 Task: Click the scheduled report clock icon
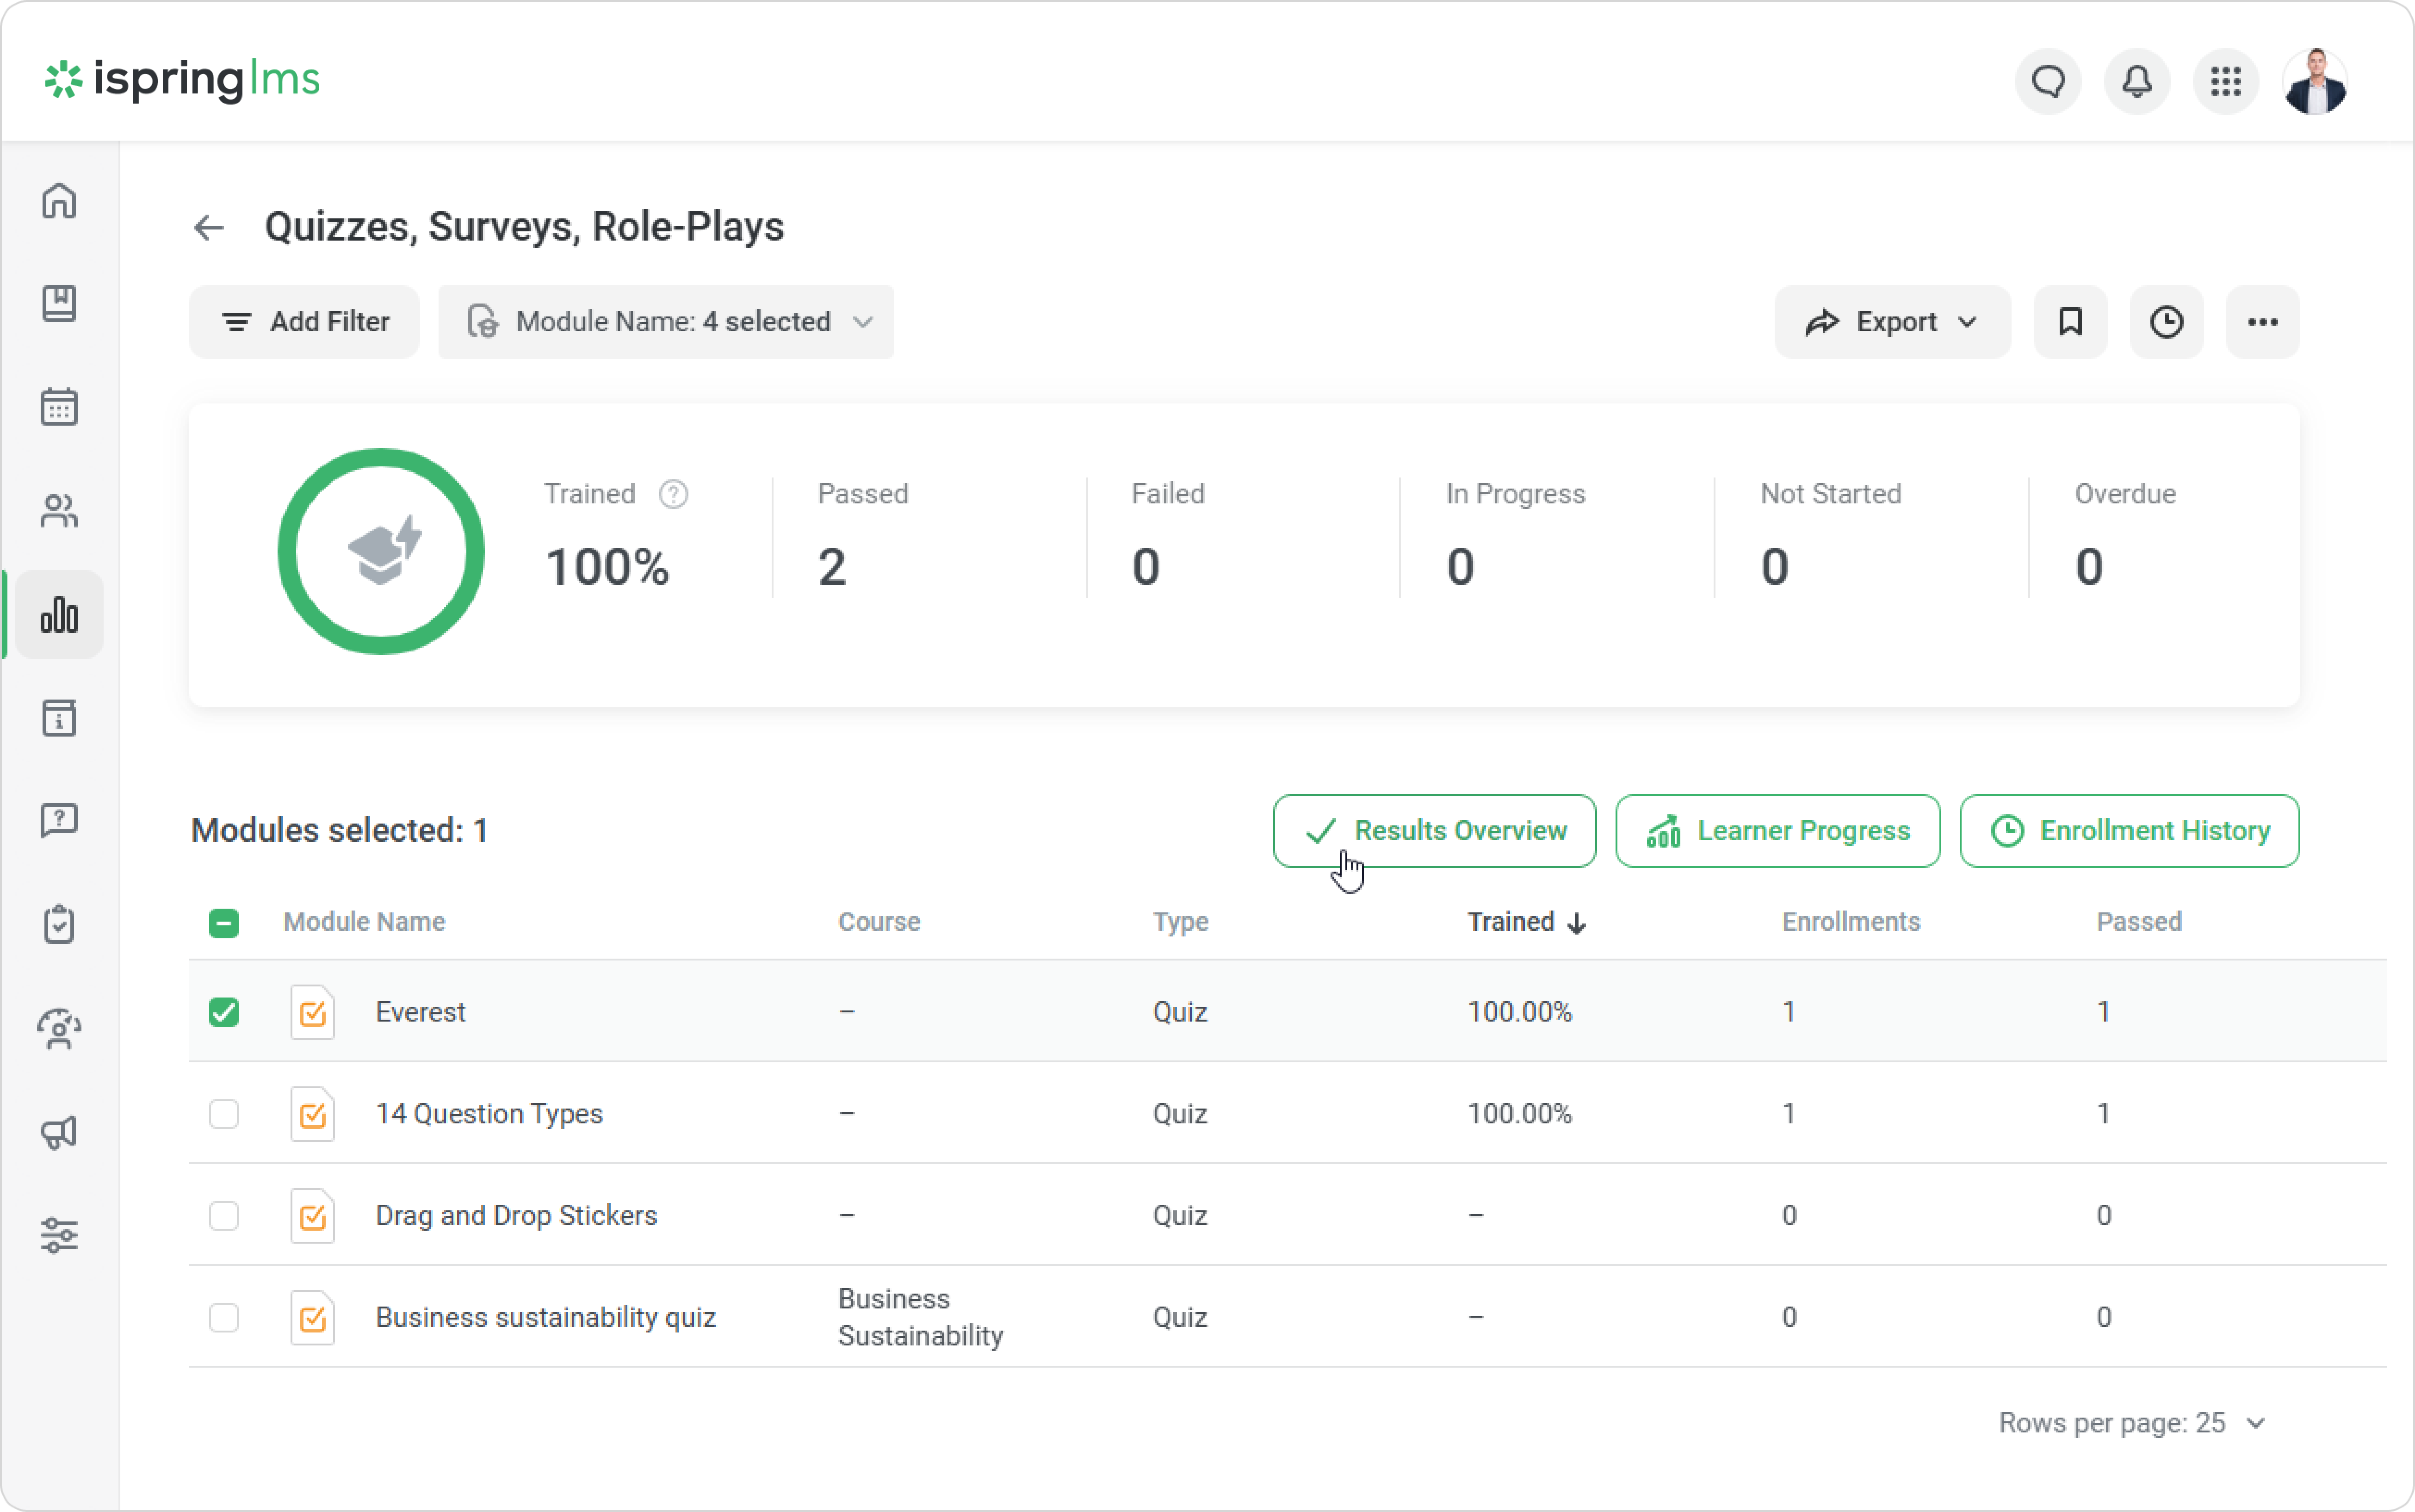(x=2165, y=322)
